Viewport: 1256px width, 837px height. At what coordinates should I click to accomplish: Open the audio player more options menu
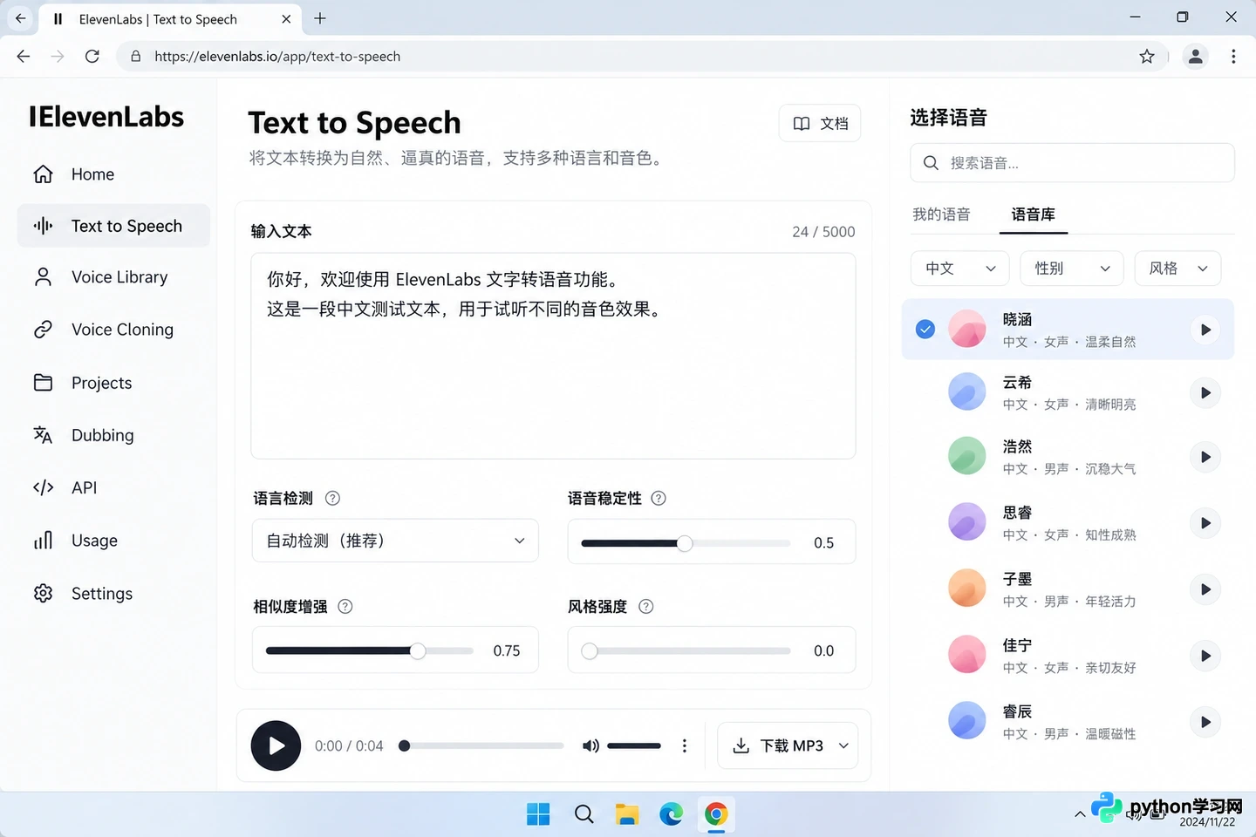(685, 745)
